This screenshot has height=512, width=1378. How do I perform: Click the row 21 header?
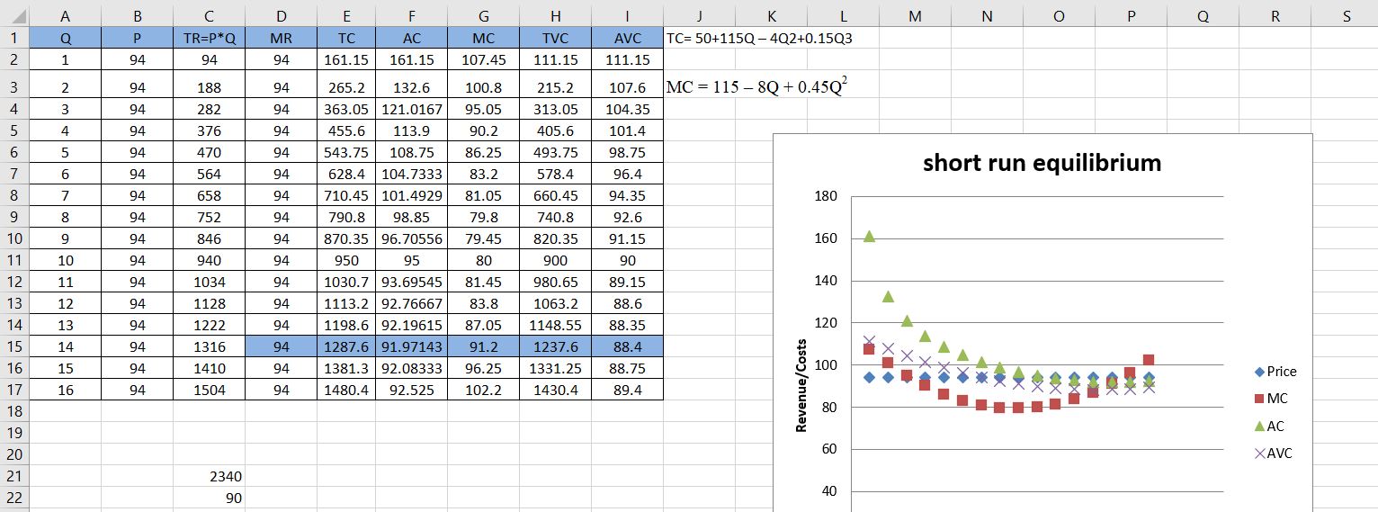point(14,476)
